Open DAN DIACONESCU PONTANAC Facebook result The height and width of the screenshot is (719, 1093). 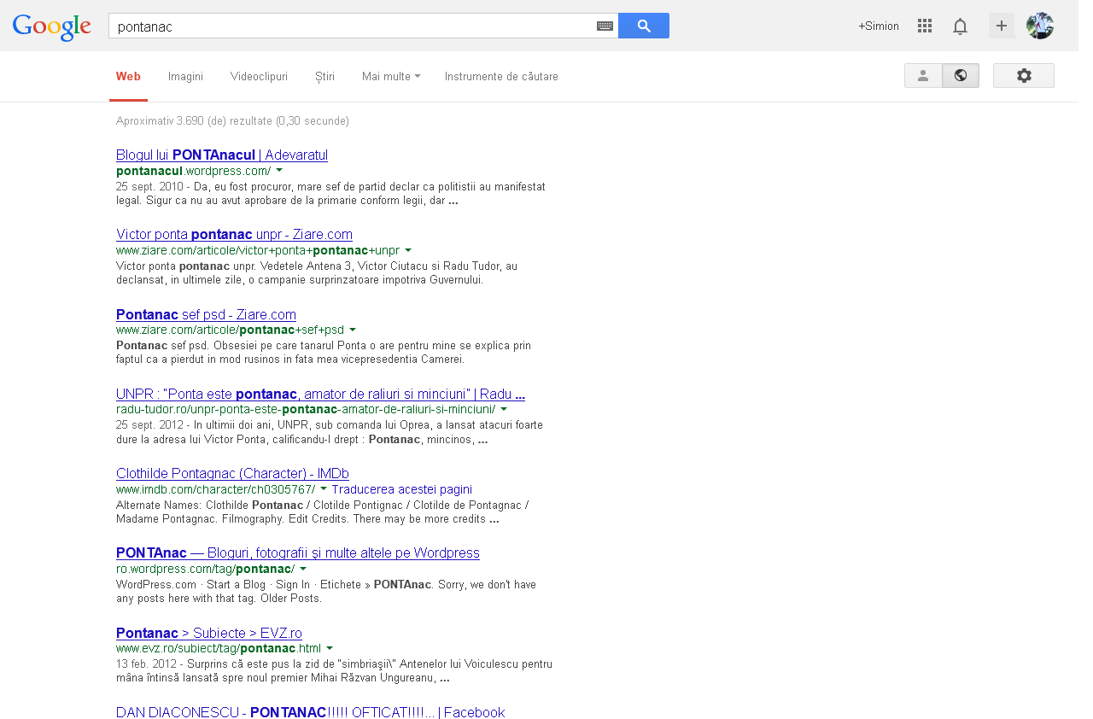click(x=311, y=712)
